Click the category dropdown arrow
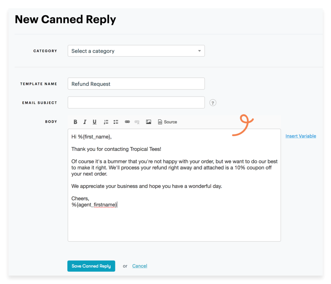The image size is (331, 284). [199, 51]
